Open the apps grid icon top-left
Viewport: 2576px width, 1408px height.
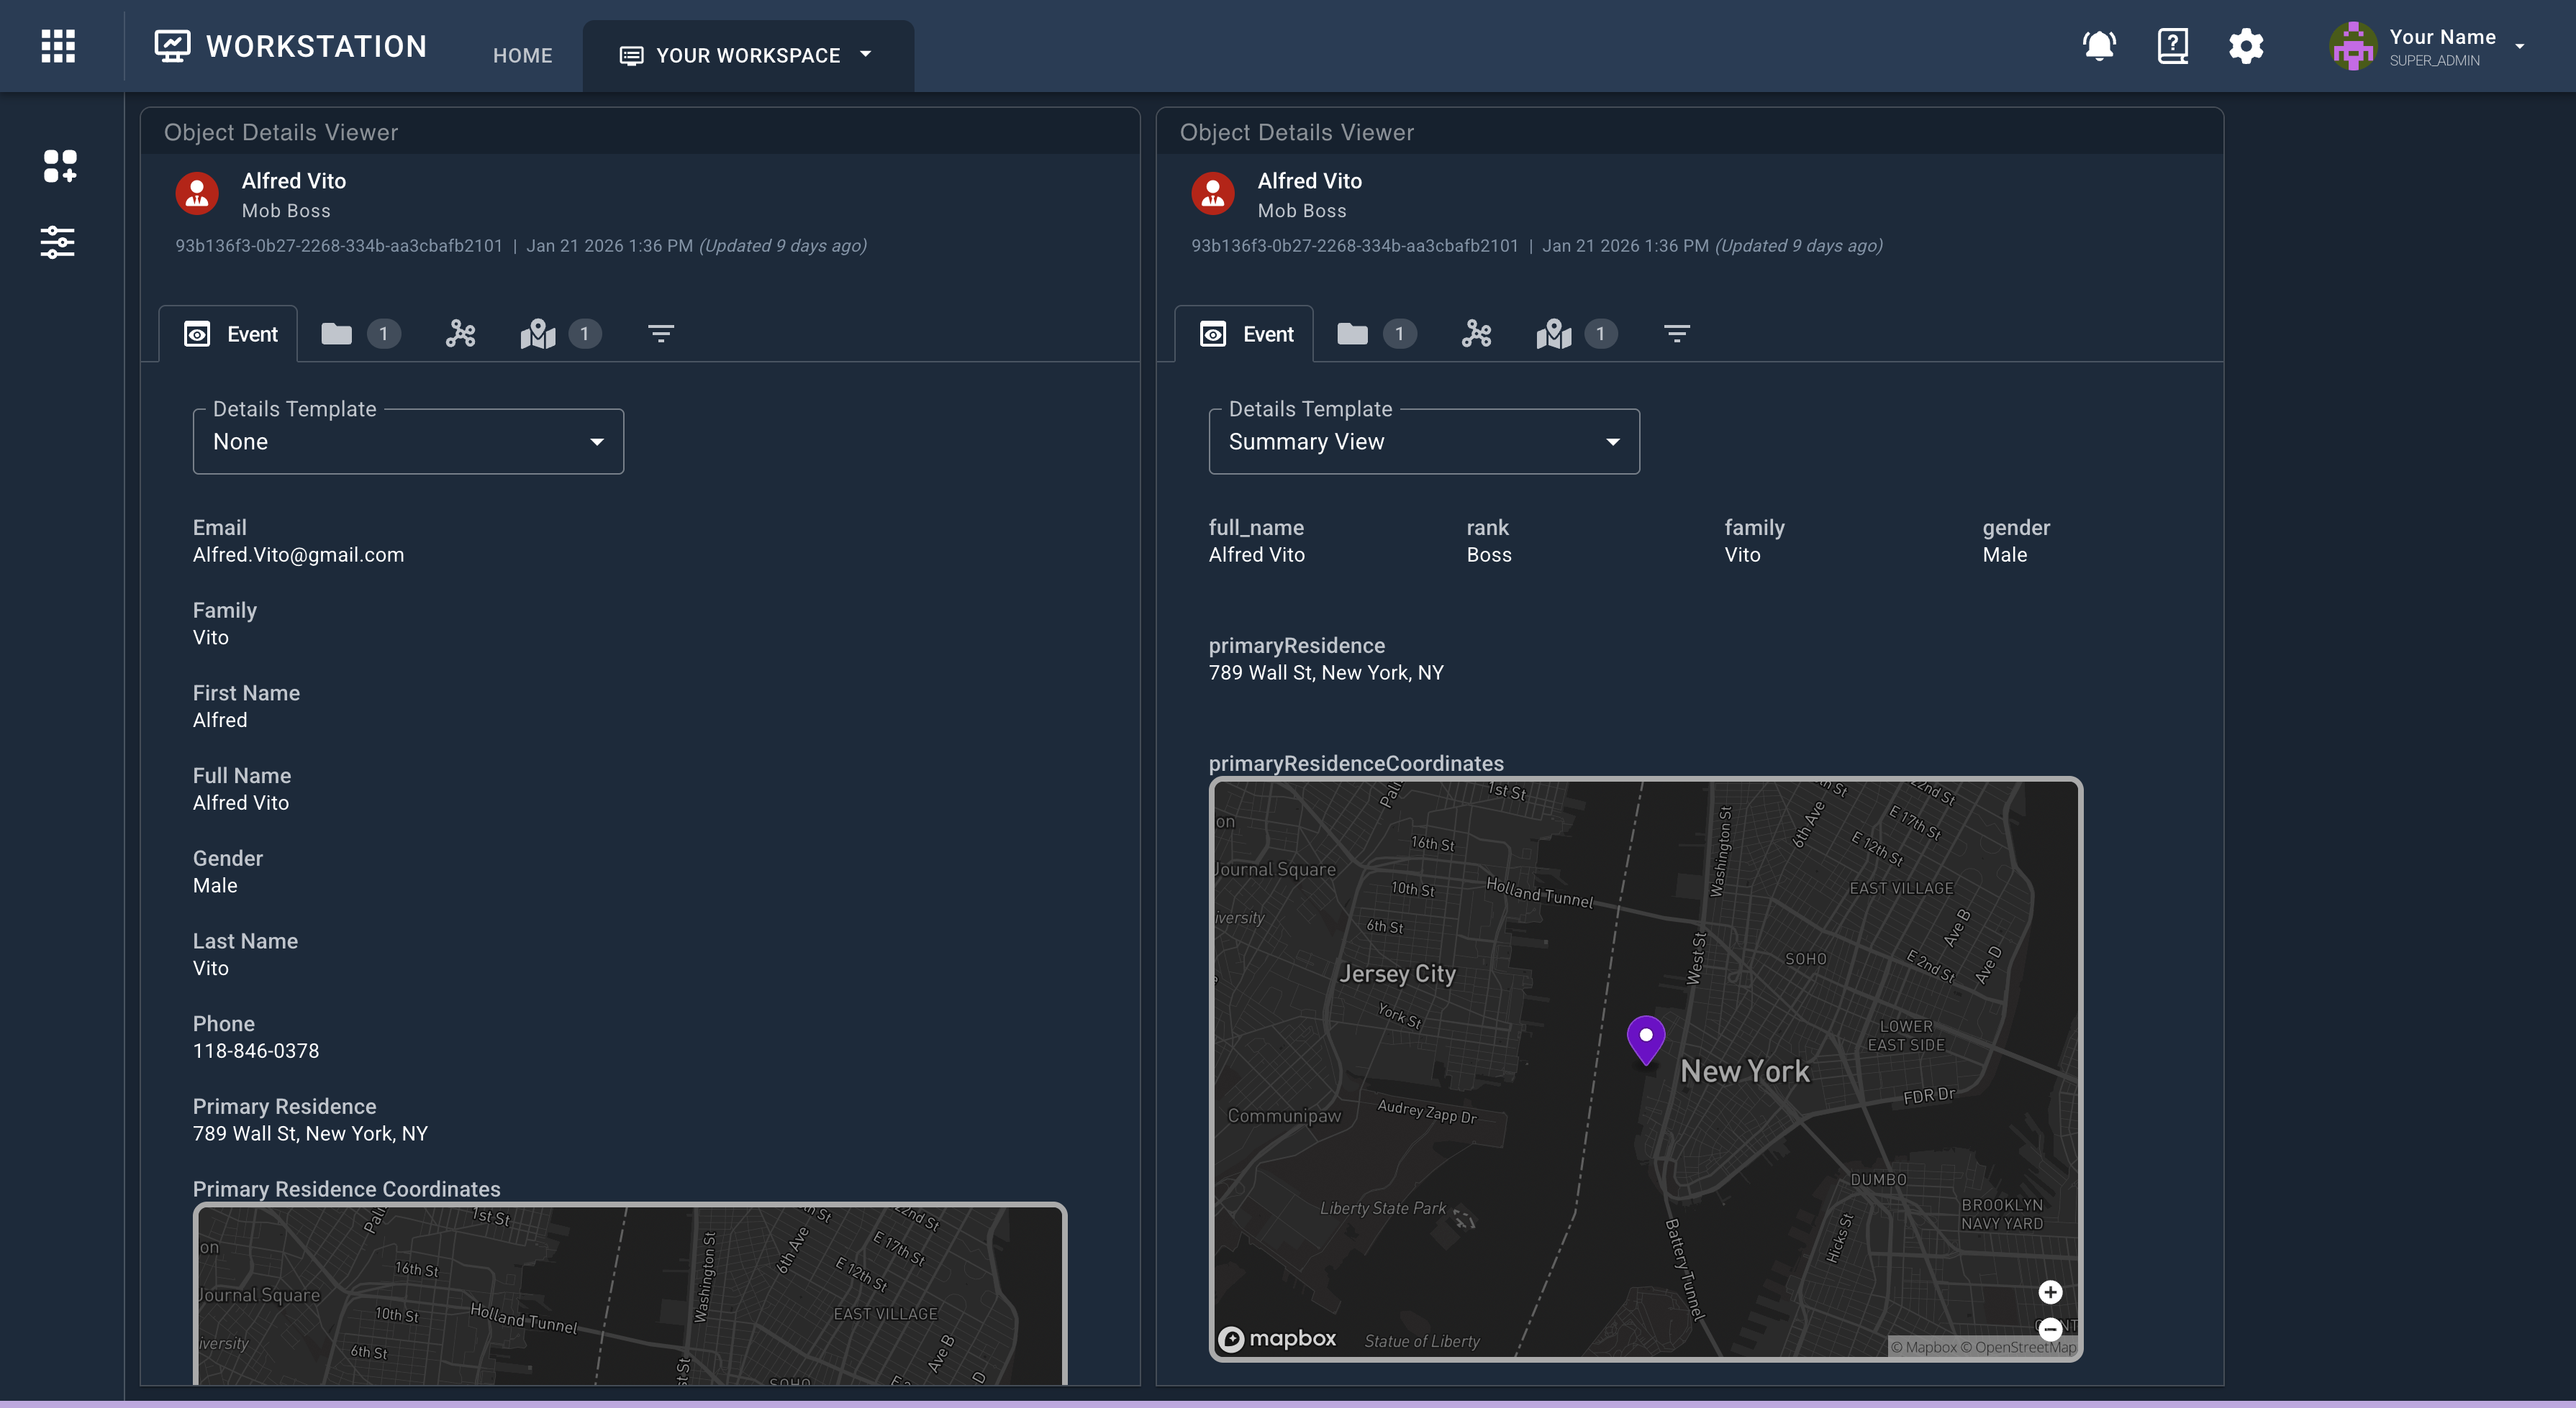coord(57,45)
